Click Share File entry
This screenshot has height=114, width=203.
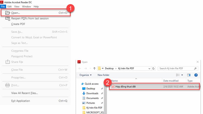[17, 62]
